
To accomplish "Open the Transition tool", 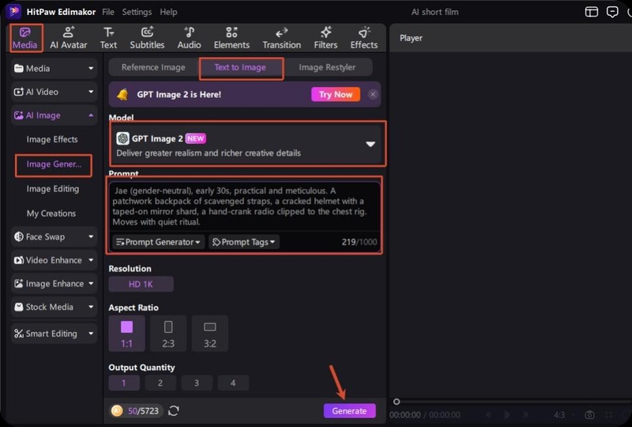I will coord(282,38).
